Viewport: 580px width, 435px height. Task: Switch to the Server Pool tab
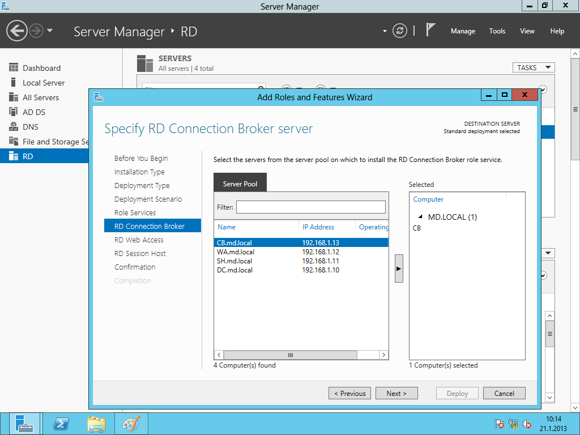coord(240,184)
